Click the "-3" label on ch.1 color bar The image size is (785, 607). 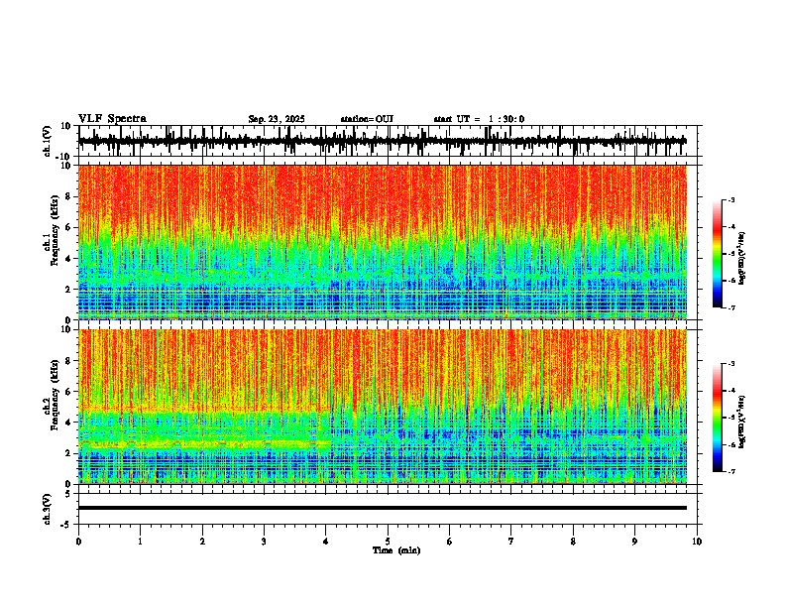[731, 200]
